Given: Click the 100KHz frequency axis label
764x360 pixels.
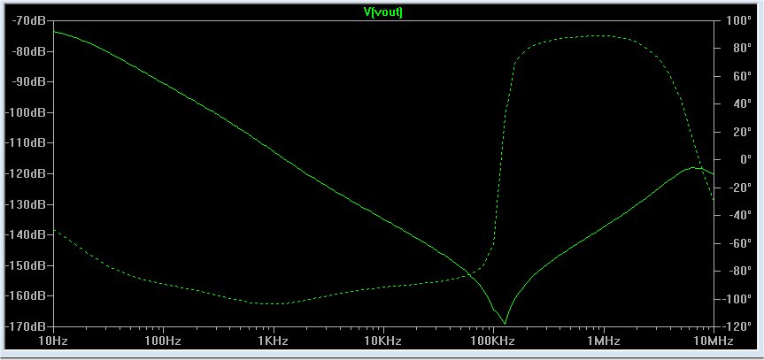Looking at the screenshot, I should pos(493,341).
